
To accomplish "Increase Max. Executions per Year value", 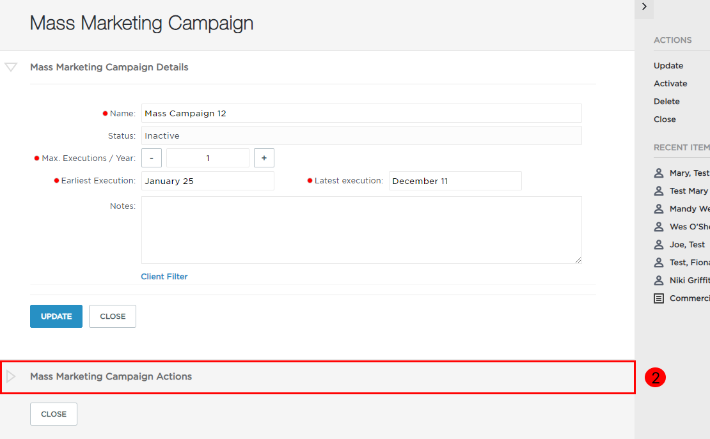I will click(x=264, y=158).
